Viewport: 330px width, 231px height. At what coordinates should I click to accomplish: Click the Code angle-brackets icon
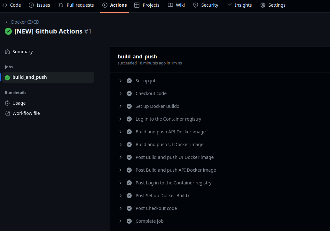pos(5,5)
